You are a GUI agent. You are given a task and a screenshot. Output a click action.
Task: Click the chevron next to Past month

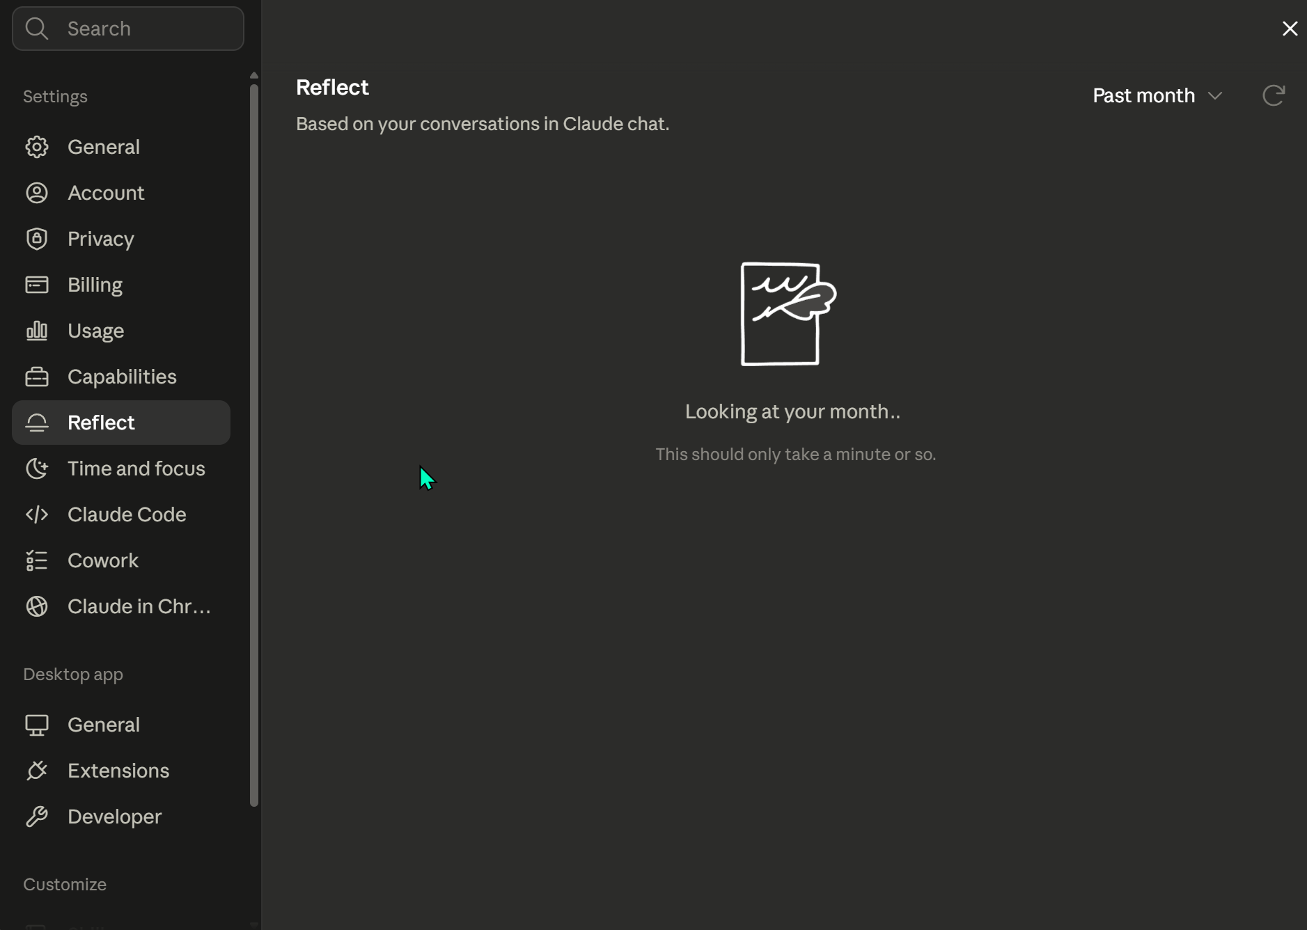click(x=1215, y=96)
